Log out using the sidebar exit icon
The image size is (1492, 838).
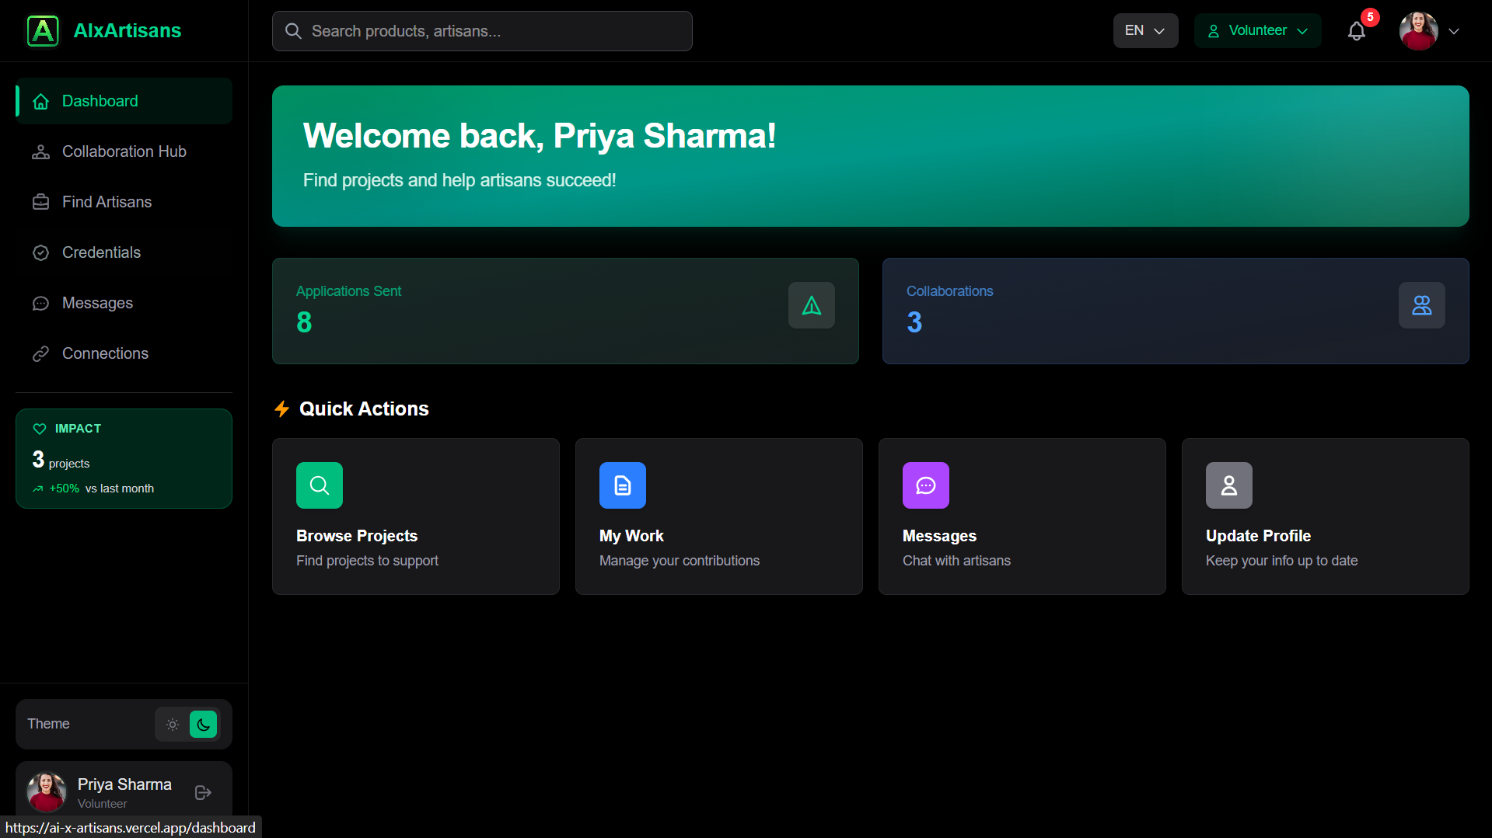[203, 793]
